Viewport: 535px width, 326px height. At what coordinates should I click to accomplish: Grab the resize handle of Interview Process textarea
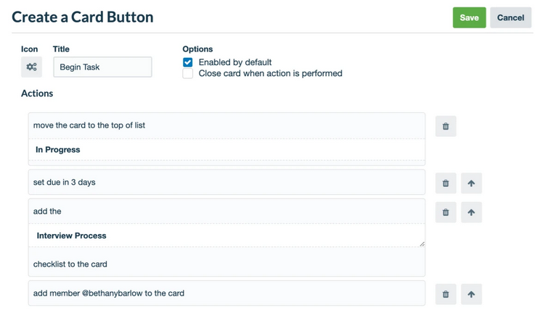tap(422, 244)
